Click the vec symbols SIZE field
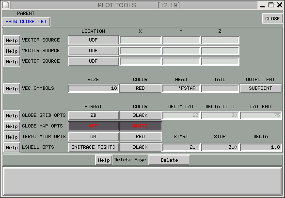The image size is (285, 198). 94,88
